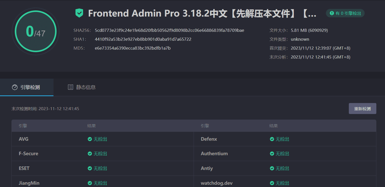Click 无检出 result text for AVG
Screen dimensions: 385x187
[x=100, y=139]
